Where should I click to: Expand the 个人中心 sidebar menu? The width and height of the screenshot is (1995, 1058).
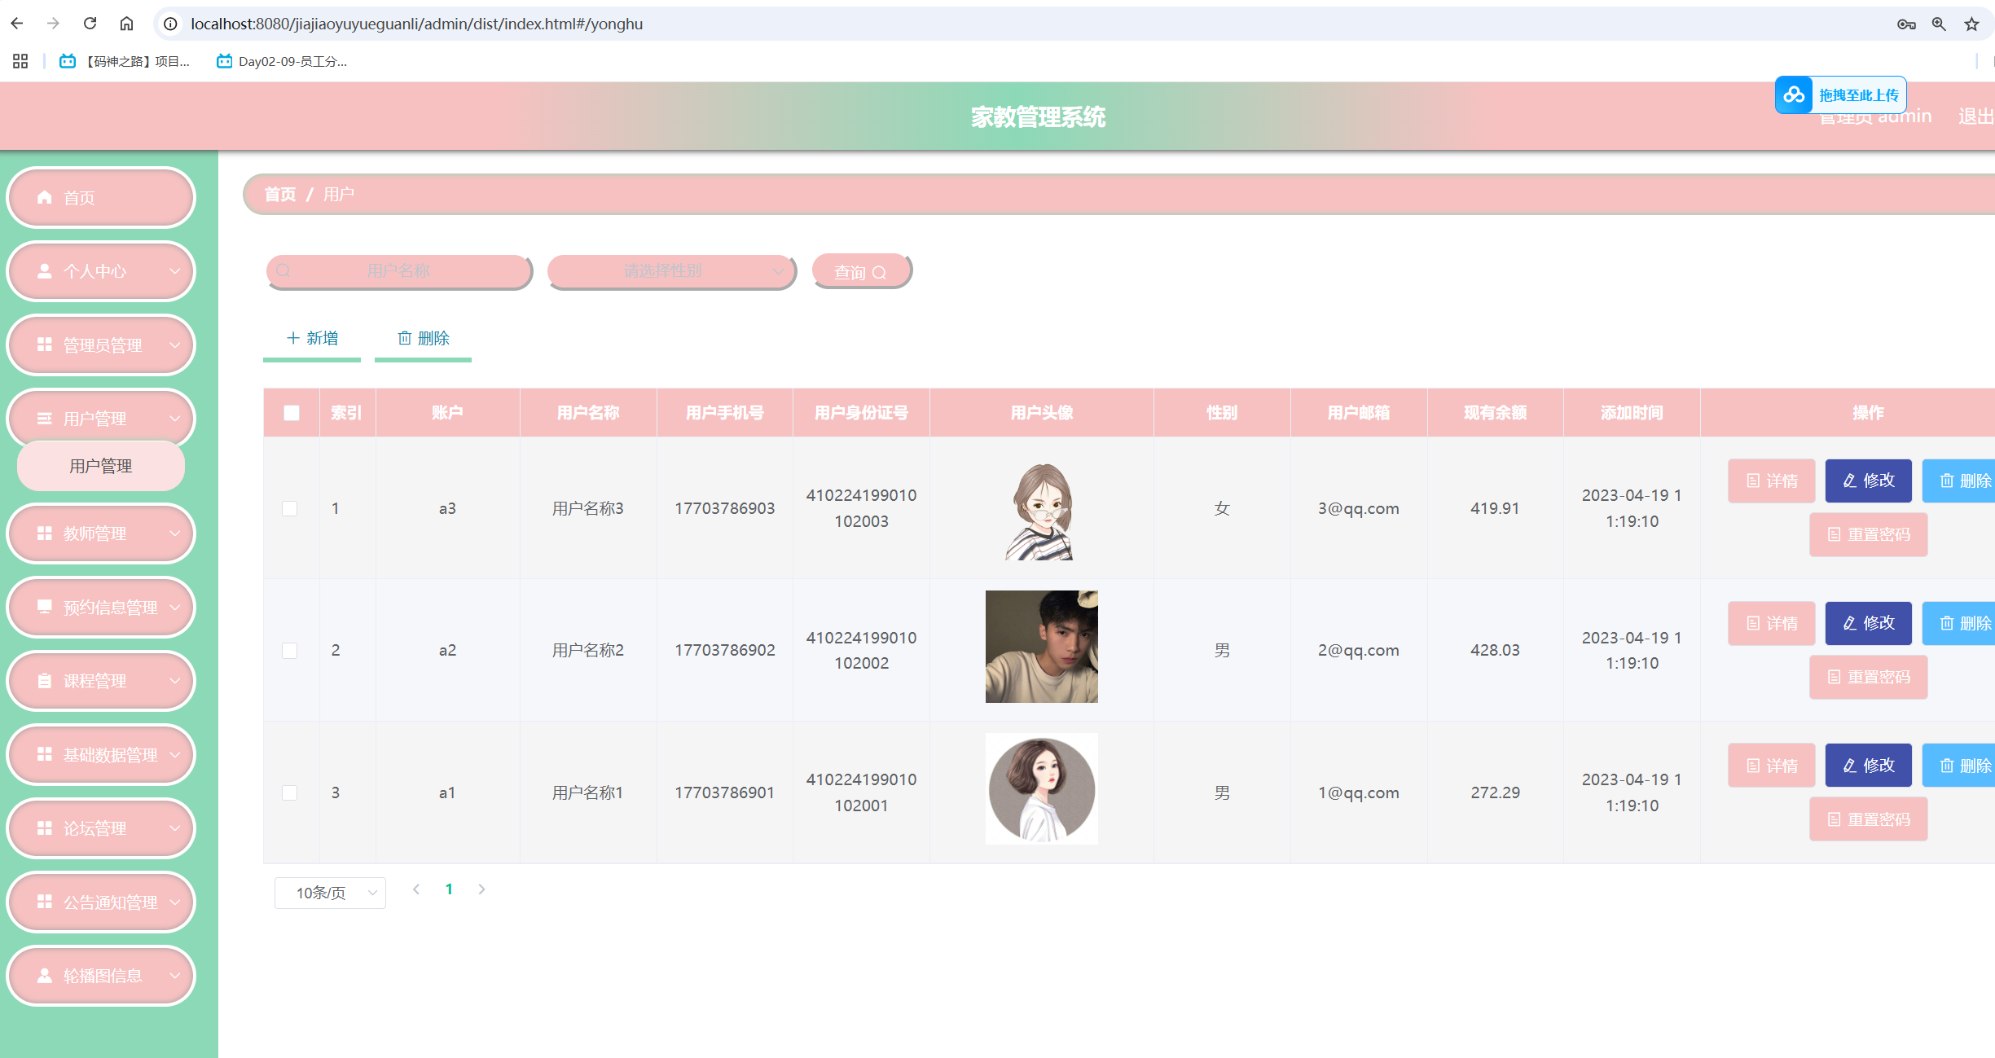tap(101, 271)
